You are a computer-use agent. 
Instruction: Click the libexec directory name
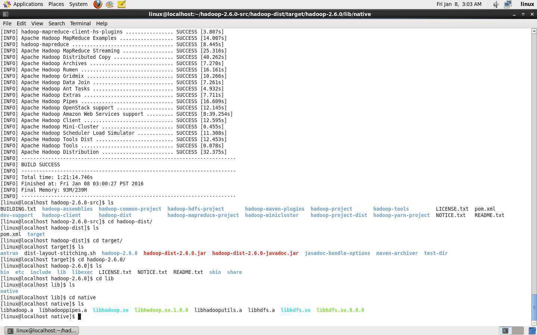point(82,272)
